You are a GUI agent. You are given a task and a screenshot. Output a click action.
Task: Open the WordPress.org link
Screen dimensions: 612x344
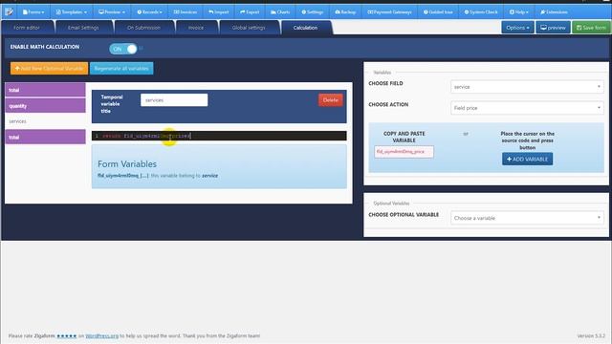pos(102,335)
